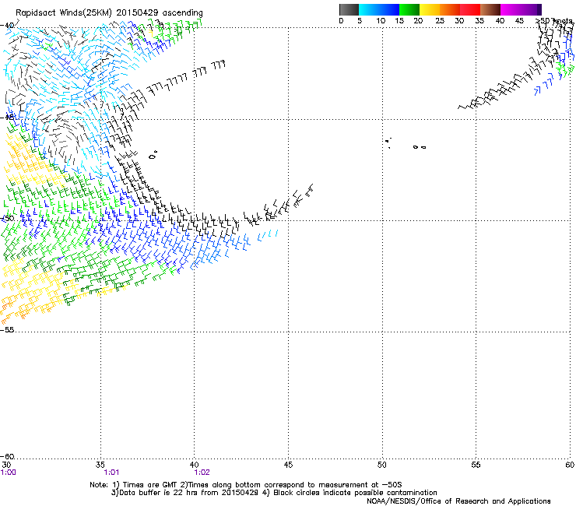Screen dimensions: 576x506
Task: Click the pair of island outlines near 52E
Action: coord(420,147)
